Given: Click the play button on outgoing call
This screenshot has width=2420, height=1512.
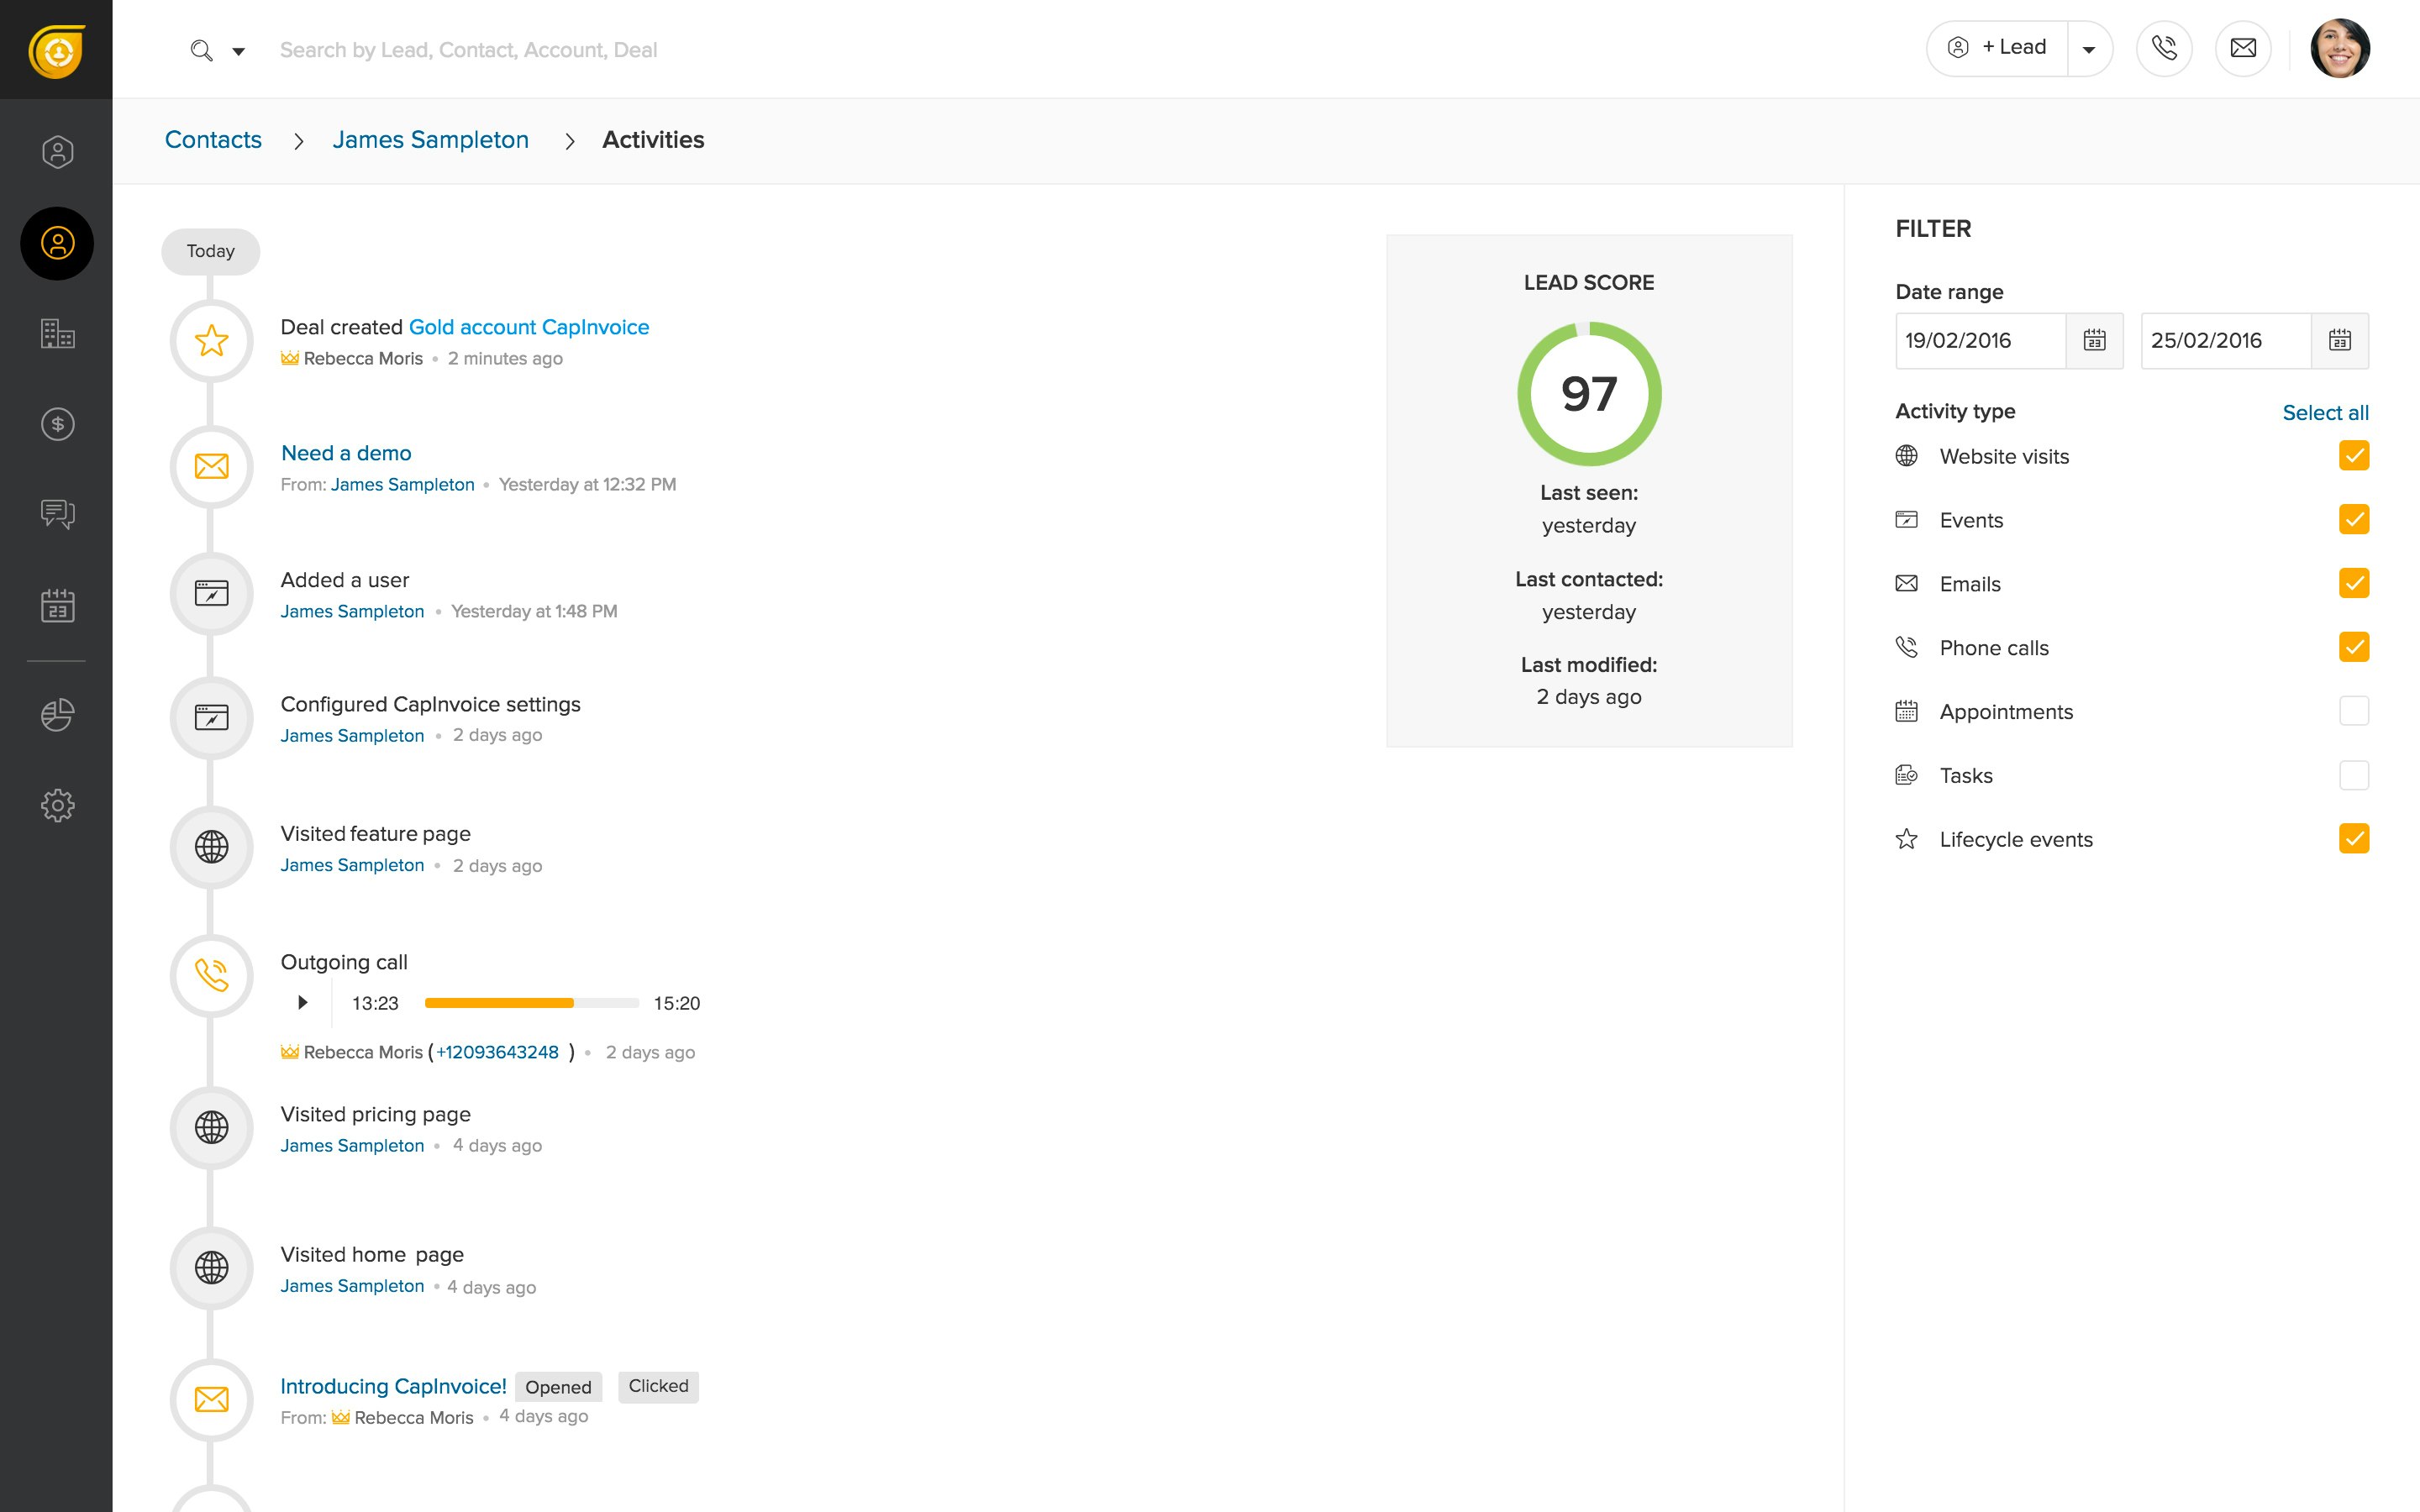Looking at the screenshot, I should 302,1001.
